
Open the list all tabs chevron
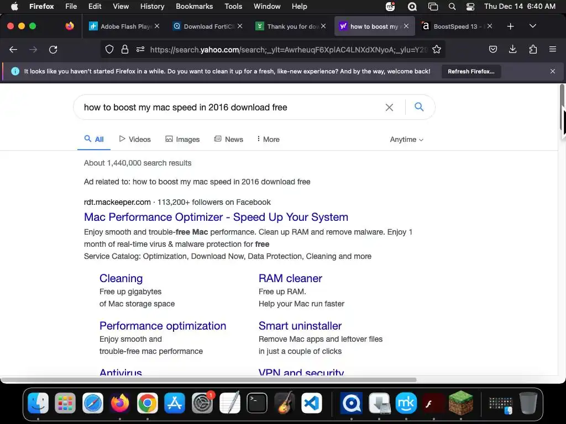coord(532,26)
